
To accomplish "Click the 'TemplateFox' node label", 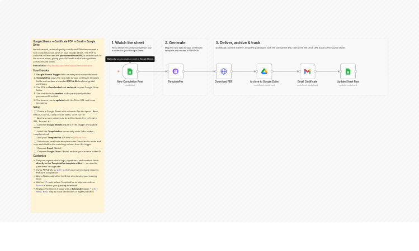I will [176, 81].
